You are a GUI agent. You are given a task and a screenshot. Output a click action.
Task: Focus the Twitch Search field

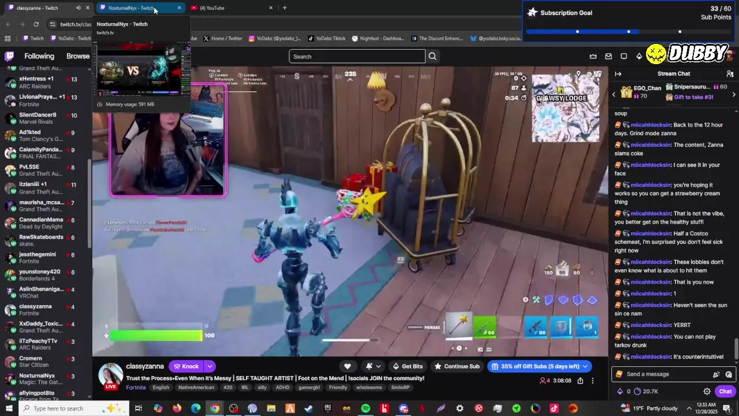[357, 57]
